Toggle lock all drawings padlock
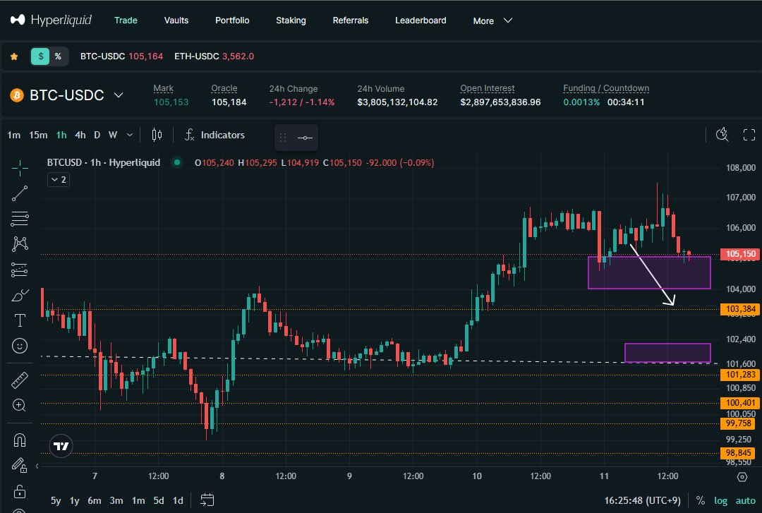This screenshot has width=762, height=513. tap(20, 491)
